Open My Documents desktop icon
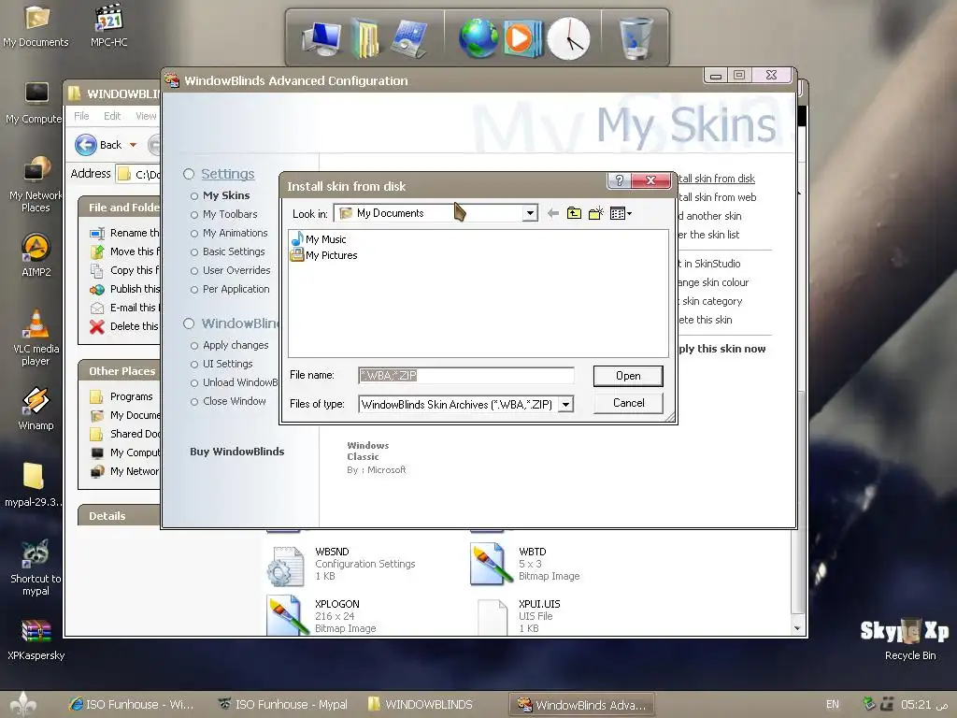Image resolution: width=957 pixels, height=718 pixels. tap(36, 25)
